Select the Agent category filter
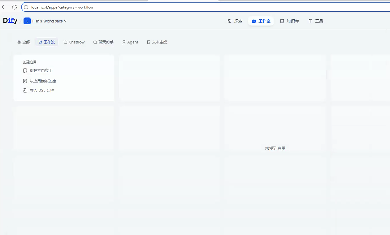 click(130, 42)
